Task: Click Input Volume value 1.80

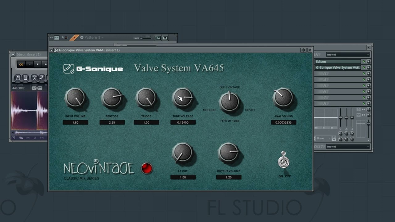Action: pos(76,122)
